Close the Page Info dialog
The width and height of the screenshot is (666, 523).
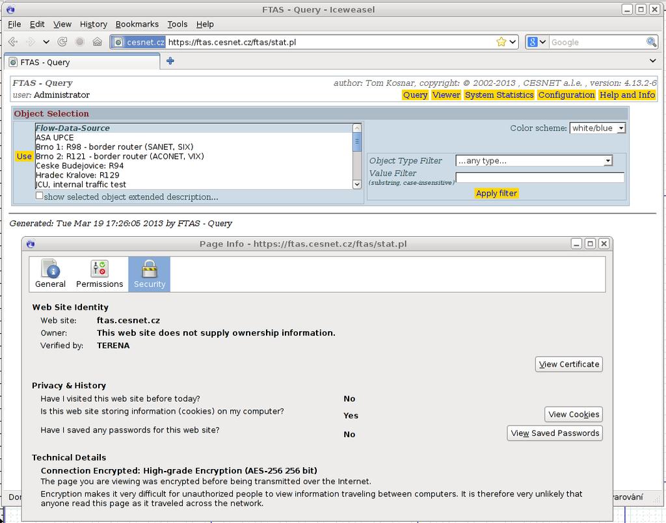(x=604, y=243)
